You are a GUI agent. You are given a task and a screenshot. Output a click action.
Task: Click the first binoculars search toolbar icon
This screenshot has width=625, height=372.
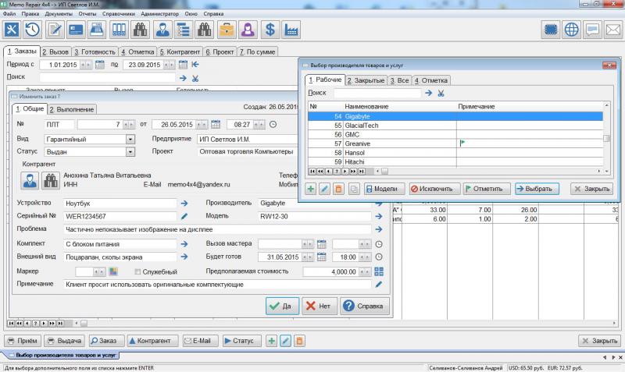tap(141, 30)
